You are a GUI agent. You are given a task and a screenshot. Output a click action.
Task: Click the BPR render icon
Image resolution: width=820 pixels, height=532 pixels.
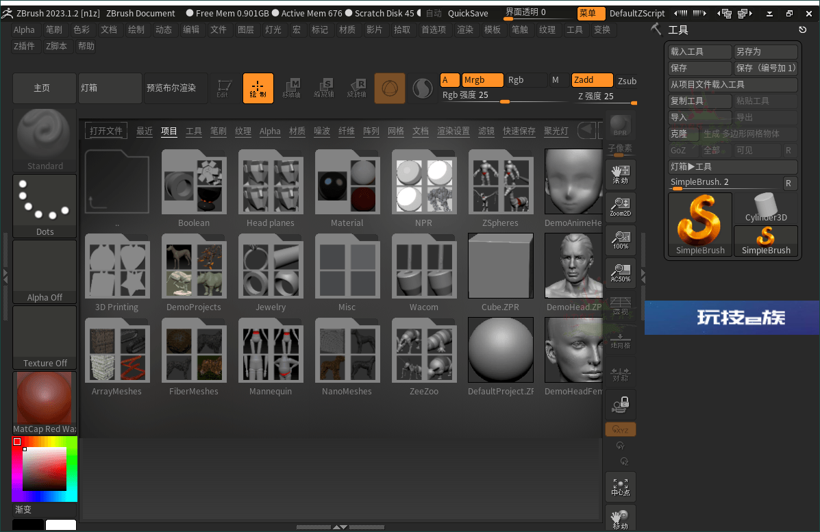tap(620, 126)
